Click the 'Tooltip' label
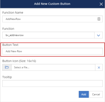 click(7, 77)
